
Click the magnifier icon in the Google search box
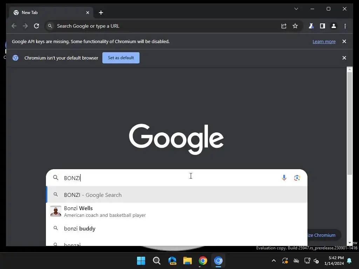pos(56,178)
